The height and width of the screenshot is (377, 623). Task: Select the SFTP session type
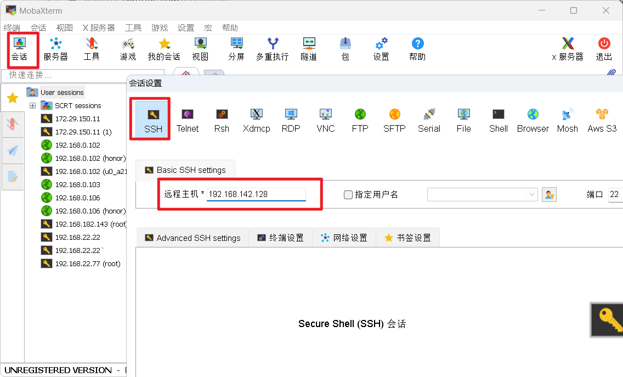[x=394, y=121]
